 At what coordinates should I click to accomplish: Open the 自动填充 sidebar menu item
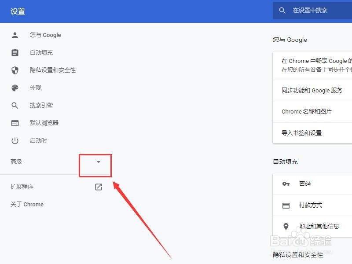(41, 52)
